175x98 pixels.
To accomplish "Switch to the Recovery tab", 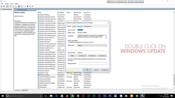I will point(80,26).
